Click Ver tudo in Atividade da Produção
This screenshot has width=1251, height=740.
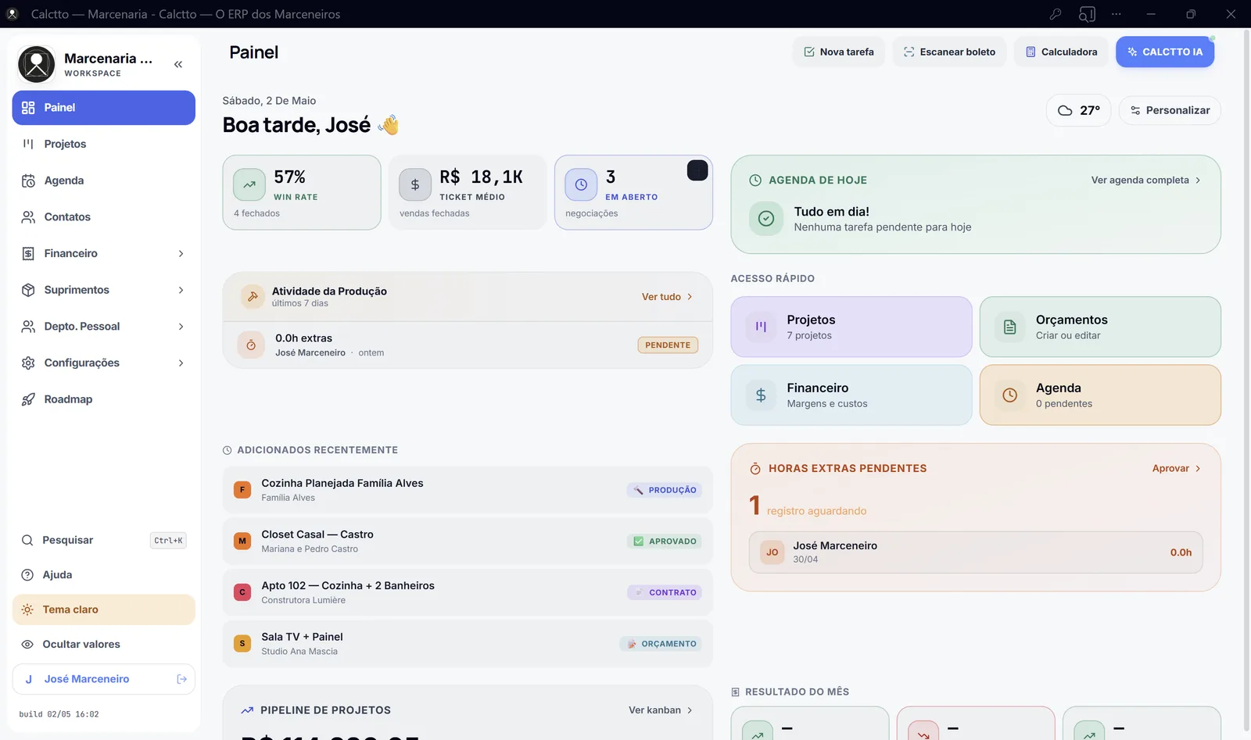[x=667, y=297]
